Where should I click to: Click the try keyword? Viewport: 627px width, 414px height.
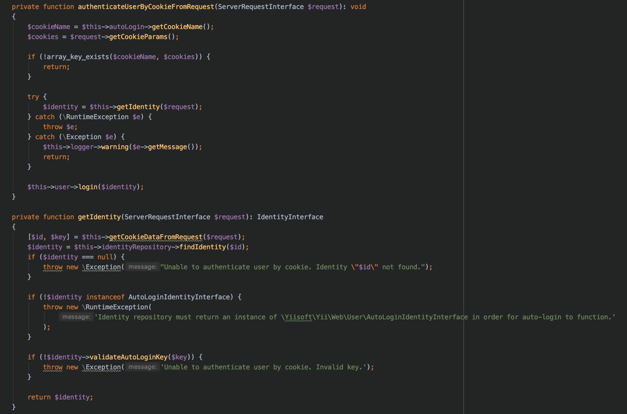pos(33,97)
